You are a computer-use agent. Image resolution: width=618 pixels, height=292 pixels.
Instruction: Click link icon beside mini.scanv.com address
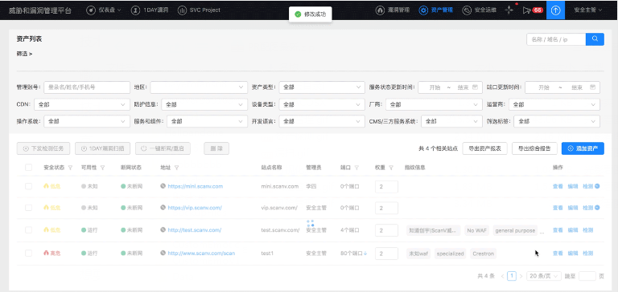pos(163,186)
